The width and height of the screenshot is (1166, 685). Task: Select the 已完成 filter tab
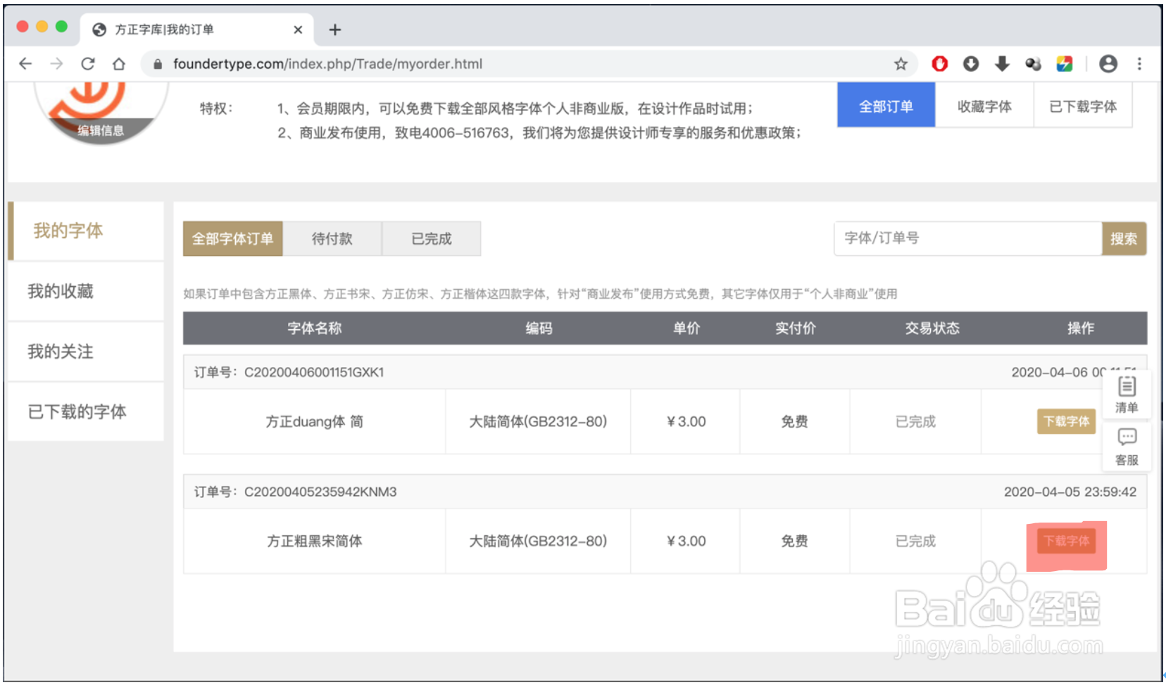(432, 238)
